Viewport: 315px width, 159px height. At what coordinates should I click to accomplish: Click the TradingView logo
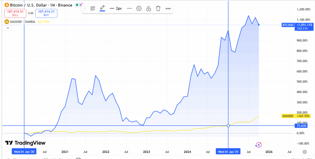click(25, 143)
